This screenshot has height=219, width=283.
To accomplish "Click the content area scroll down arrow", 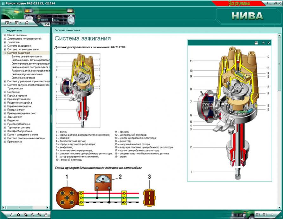I will (x=279, y=208).
